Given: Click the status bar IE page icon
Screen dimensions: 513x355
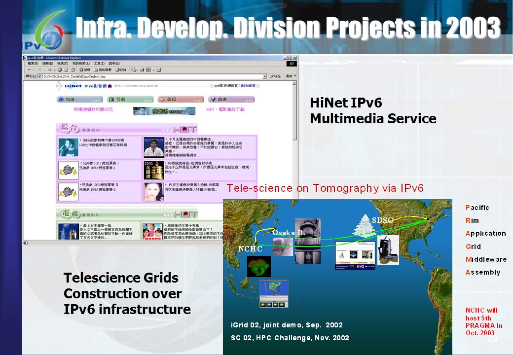Looking at the screenshot, I should (x=25, y=243).
